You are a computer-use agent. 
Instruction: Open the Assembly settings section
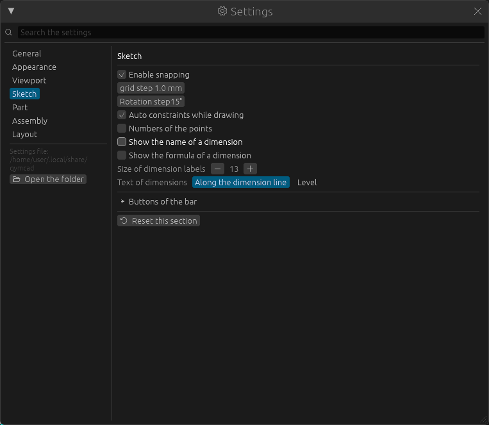tap(29, 121)
